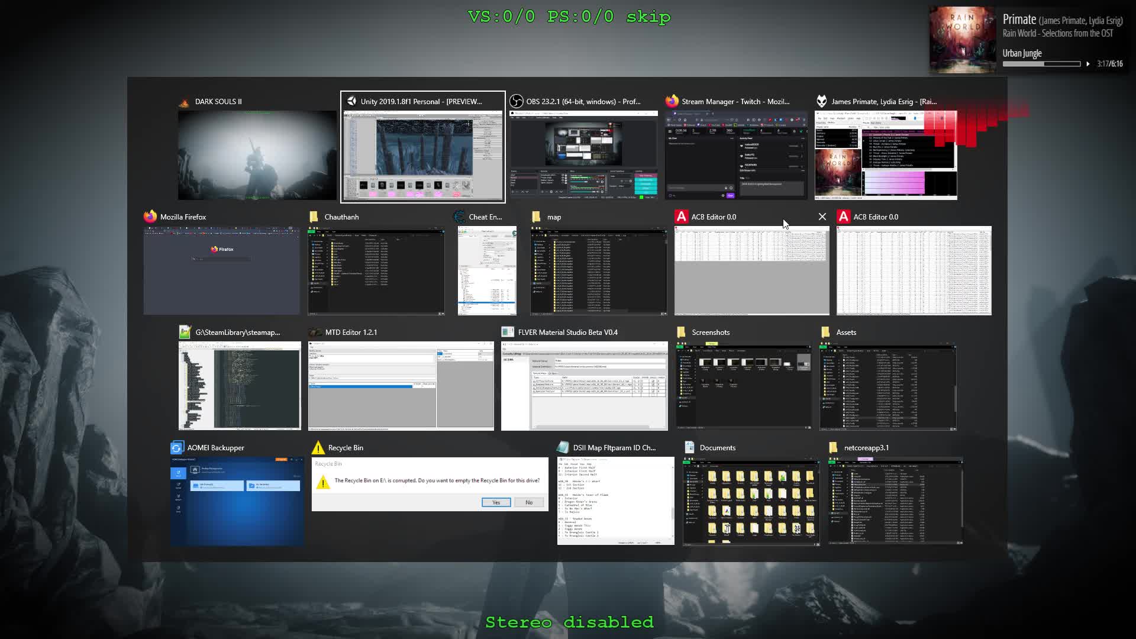Open the Assets folder window thumbnail
This screenshot has width=1136, height=639.
tap(888, 386)
